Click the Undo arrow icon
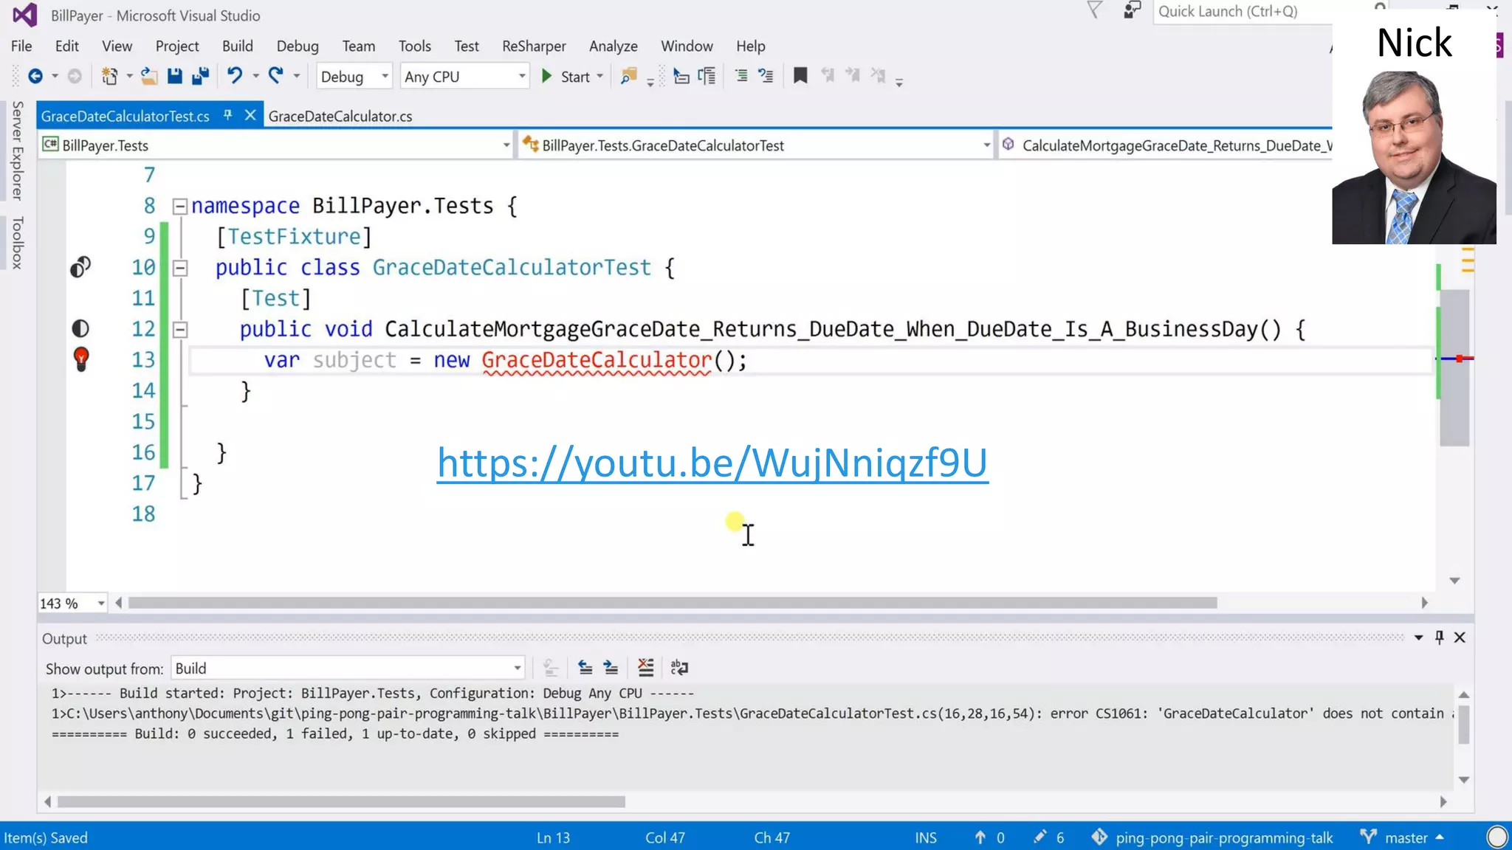The image size is (1512, 850). (x=234, y=76)
